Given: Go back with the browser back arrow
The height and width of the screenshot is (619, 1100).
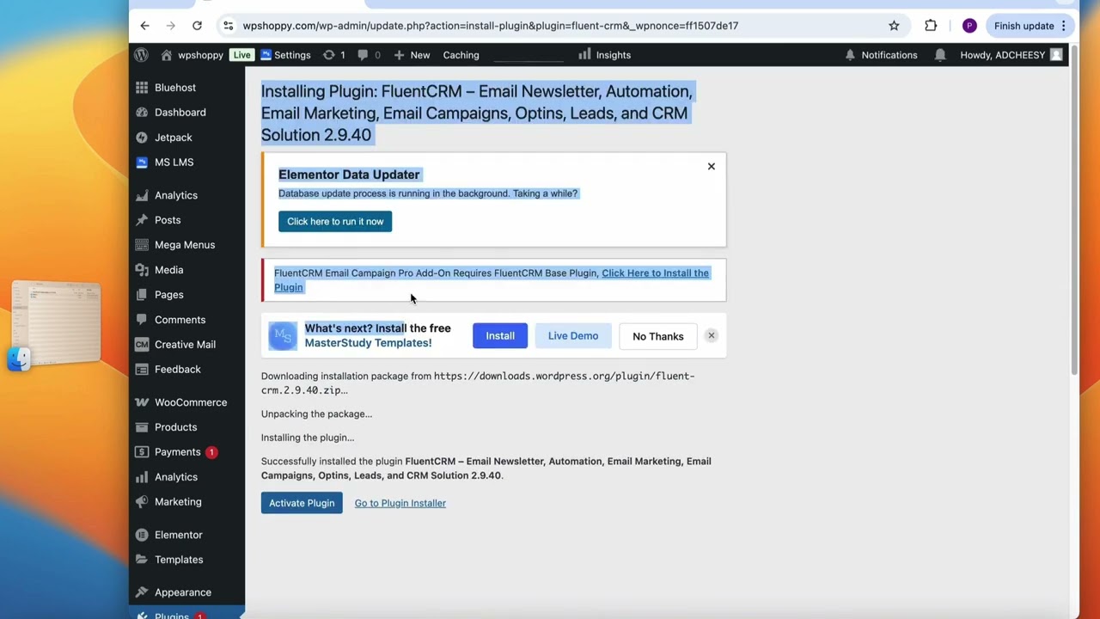Looking at the screenshot, I should [144, 26].
